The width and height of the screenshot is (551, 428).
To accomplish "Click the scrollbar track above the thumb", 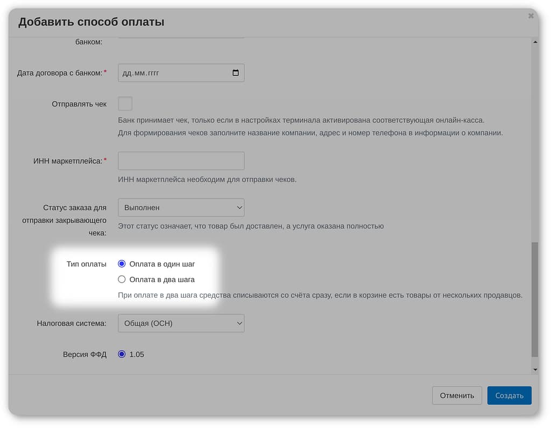I will click(534, 140).
